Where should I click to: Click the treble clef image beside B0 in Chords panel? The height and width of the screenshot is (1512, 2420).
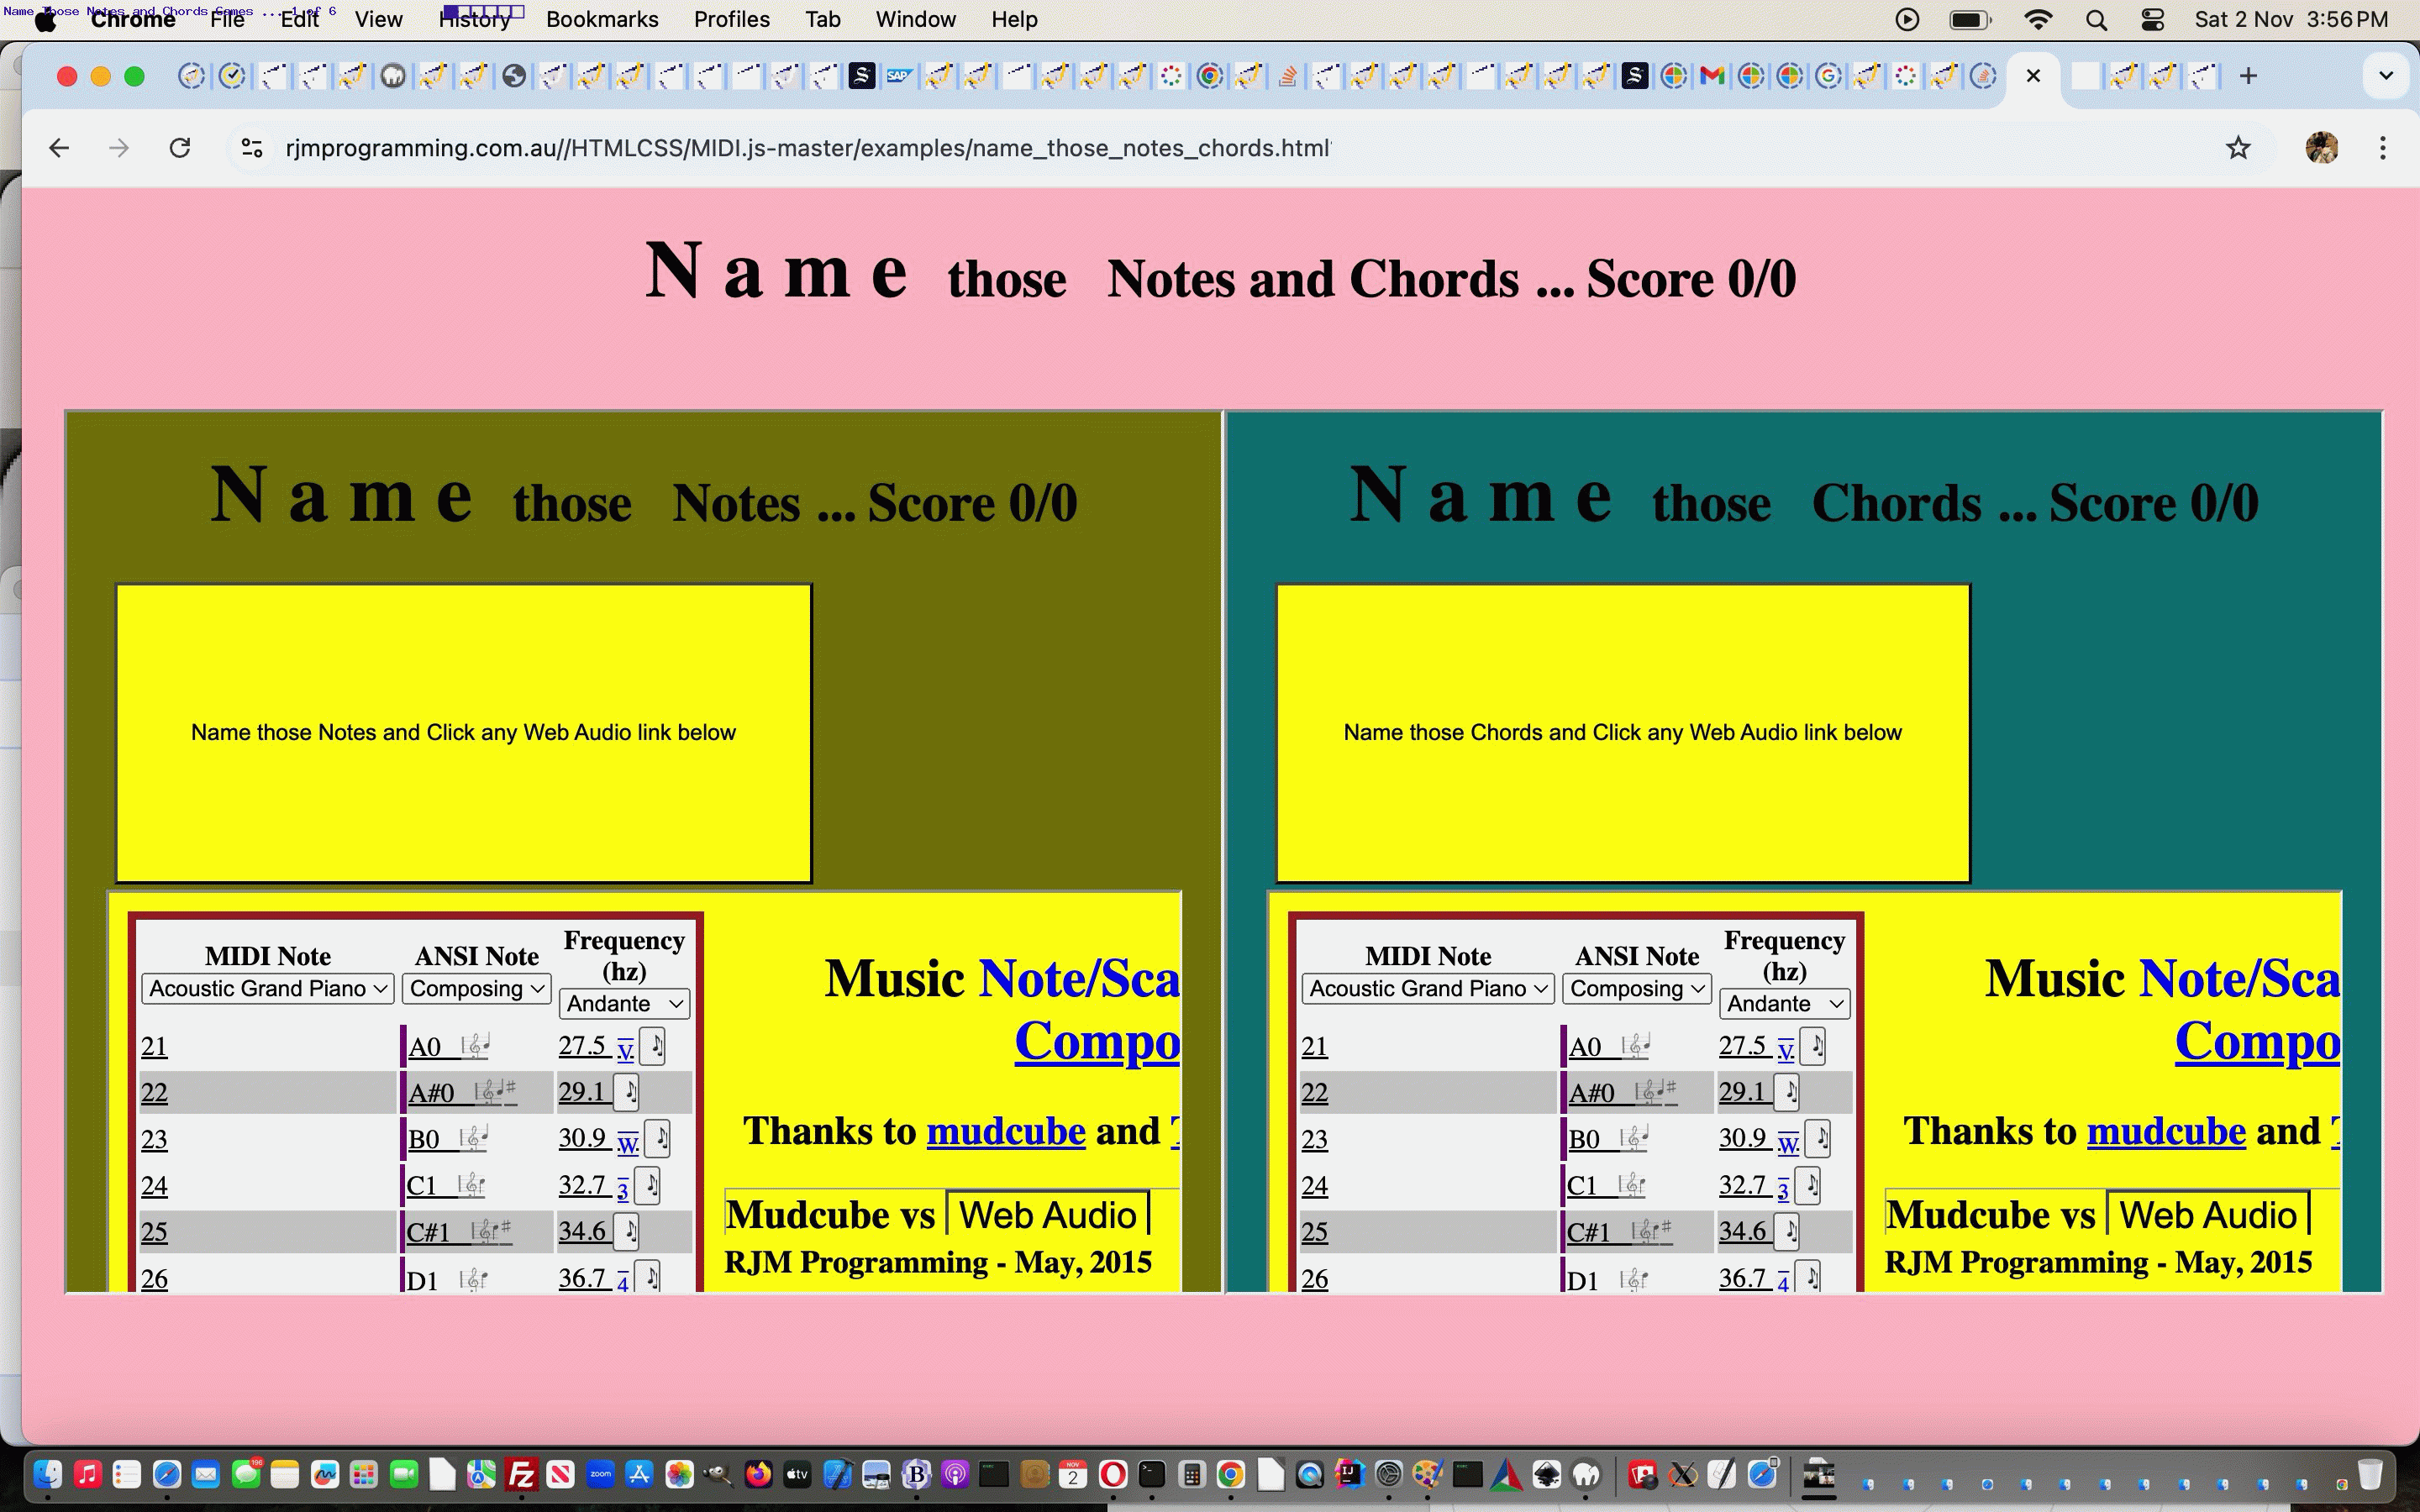tap(1634, 1138)
